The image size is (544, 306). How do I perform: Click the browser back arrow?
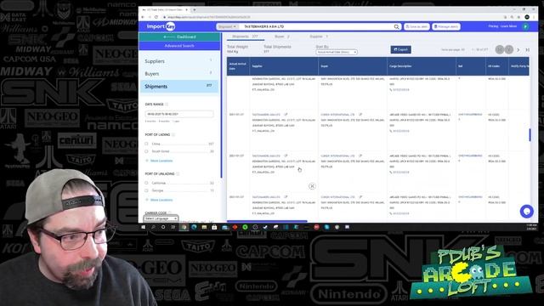(143, 17)
